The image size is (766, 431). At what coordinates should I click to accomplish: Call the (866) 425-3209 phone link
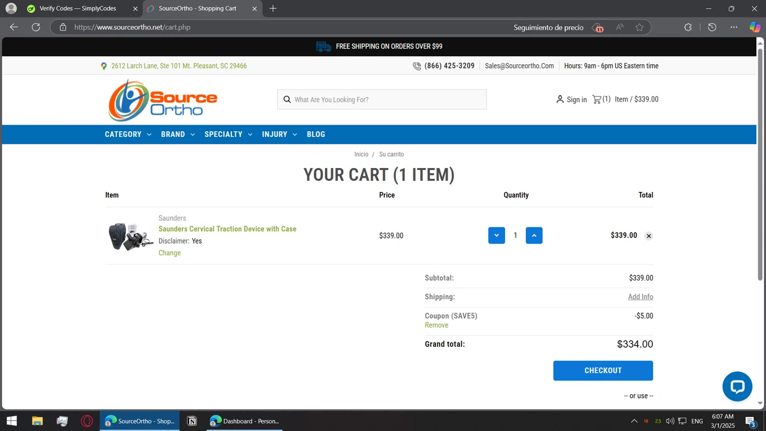click(449, 66)
